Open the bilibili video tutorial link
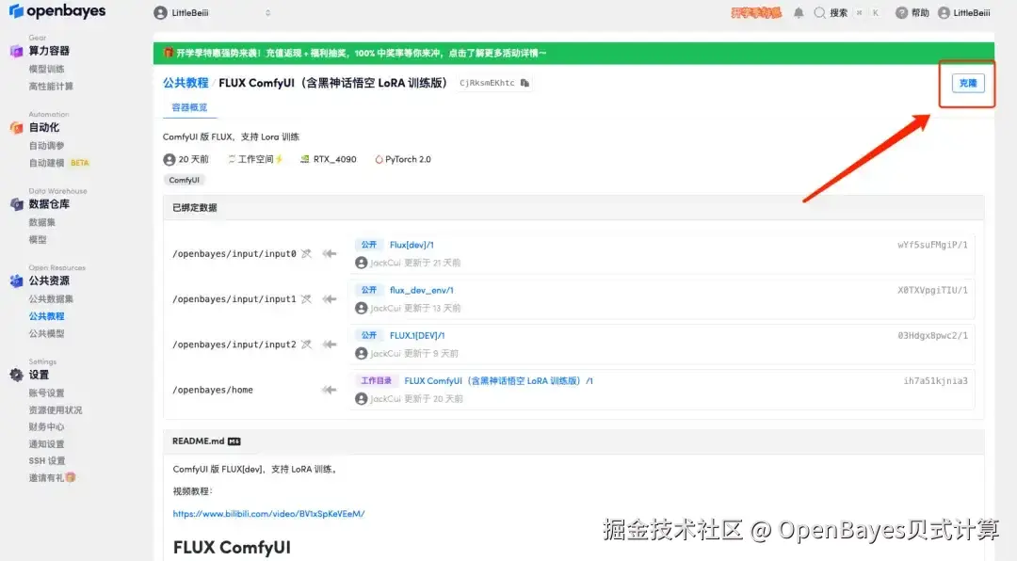 tap(268, 514)
